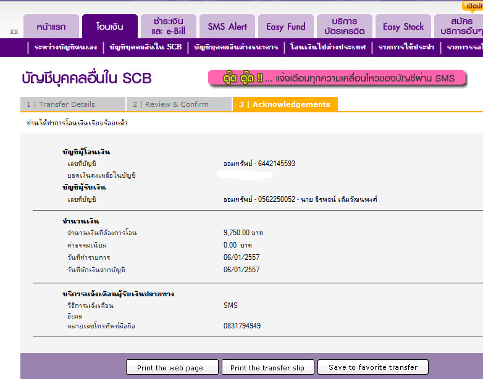This screenshot has width=483, height=379.
Task: Choose รายการใช้ประจำ submenu item
Action: pos(406,47)
